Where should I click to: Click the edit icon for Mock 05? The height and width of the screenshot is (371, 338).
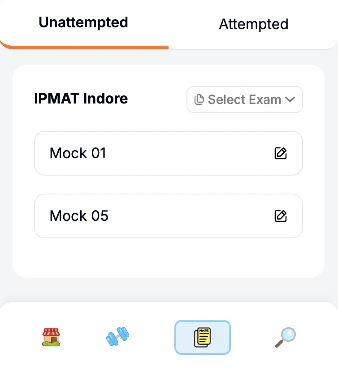point(281,216)
